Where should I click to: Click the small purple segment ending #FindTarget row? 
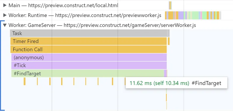point(165,73)
